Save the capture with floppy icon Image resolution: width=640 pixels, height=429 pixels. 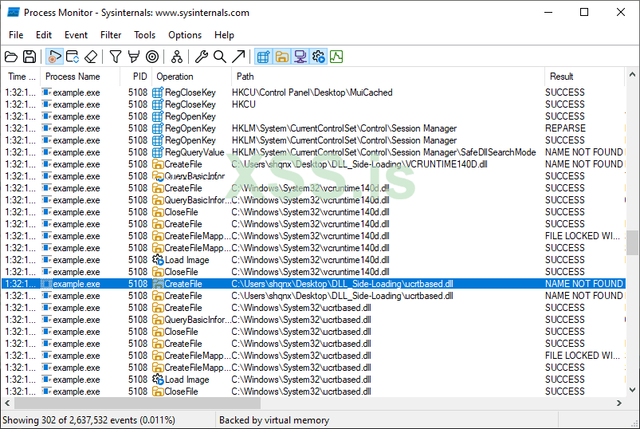pos(29,57)
